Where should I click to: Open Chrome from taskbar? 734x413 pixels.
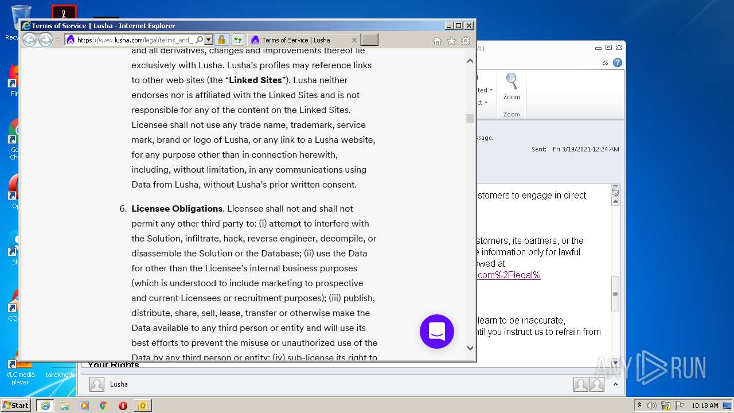[104, 406]
